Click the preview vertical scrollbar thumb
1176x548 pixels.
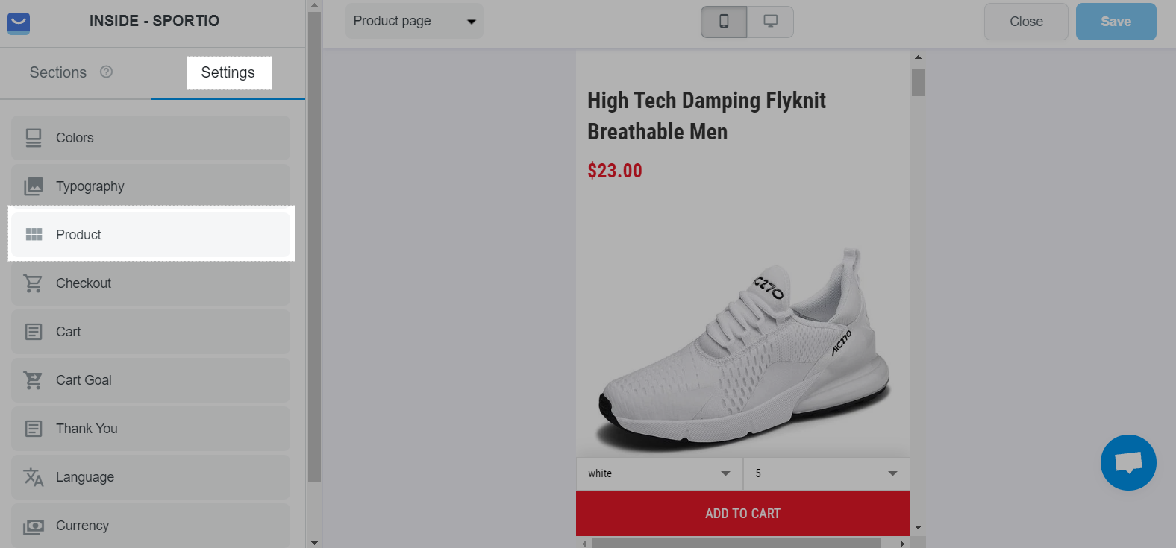[918, 83]
